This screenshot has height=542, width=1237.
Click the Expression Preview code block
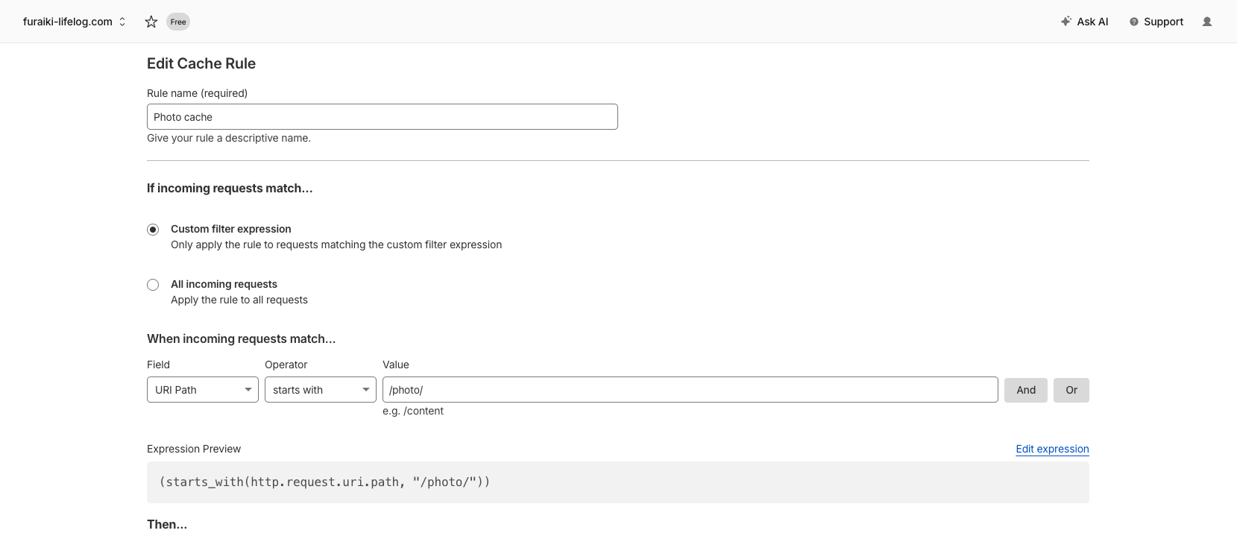(x=617, y=482)
